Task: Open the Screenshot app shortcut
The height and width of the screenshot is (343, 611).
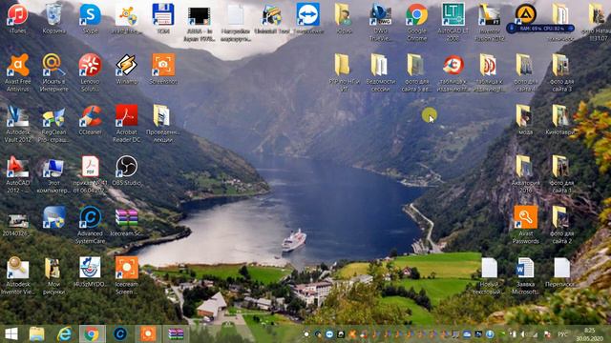Action: tap(163, 70)
